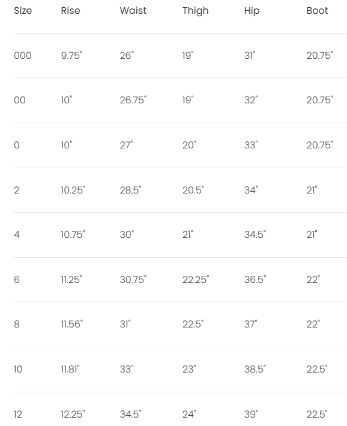The height and width of the screenshot is (426, 347).
Task: Select the size 00 row label
Action: [x=20, y=100]
